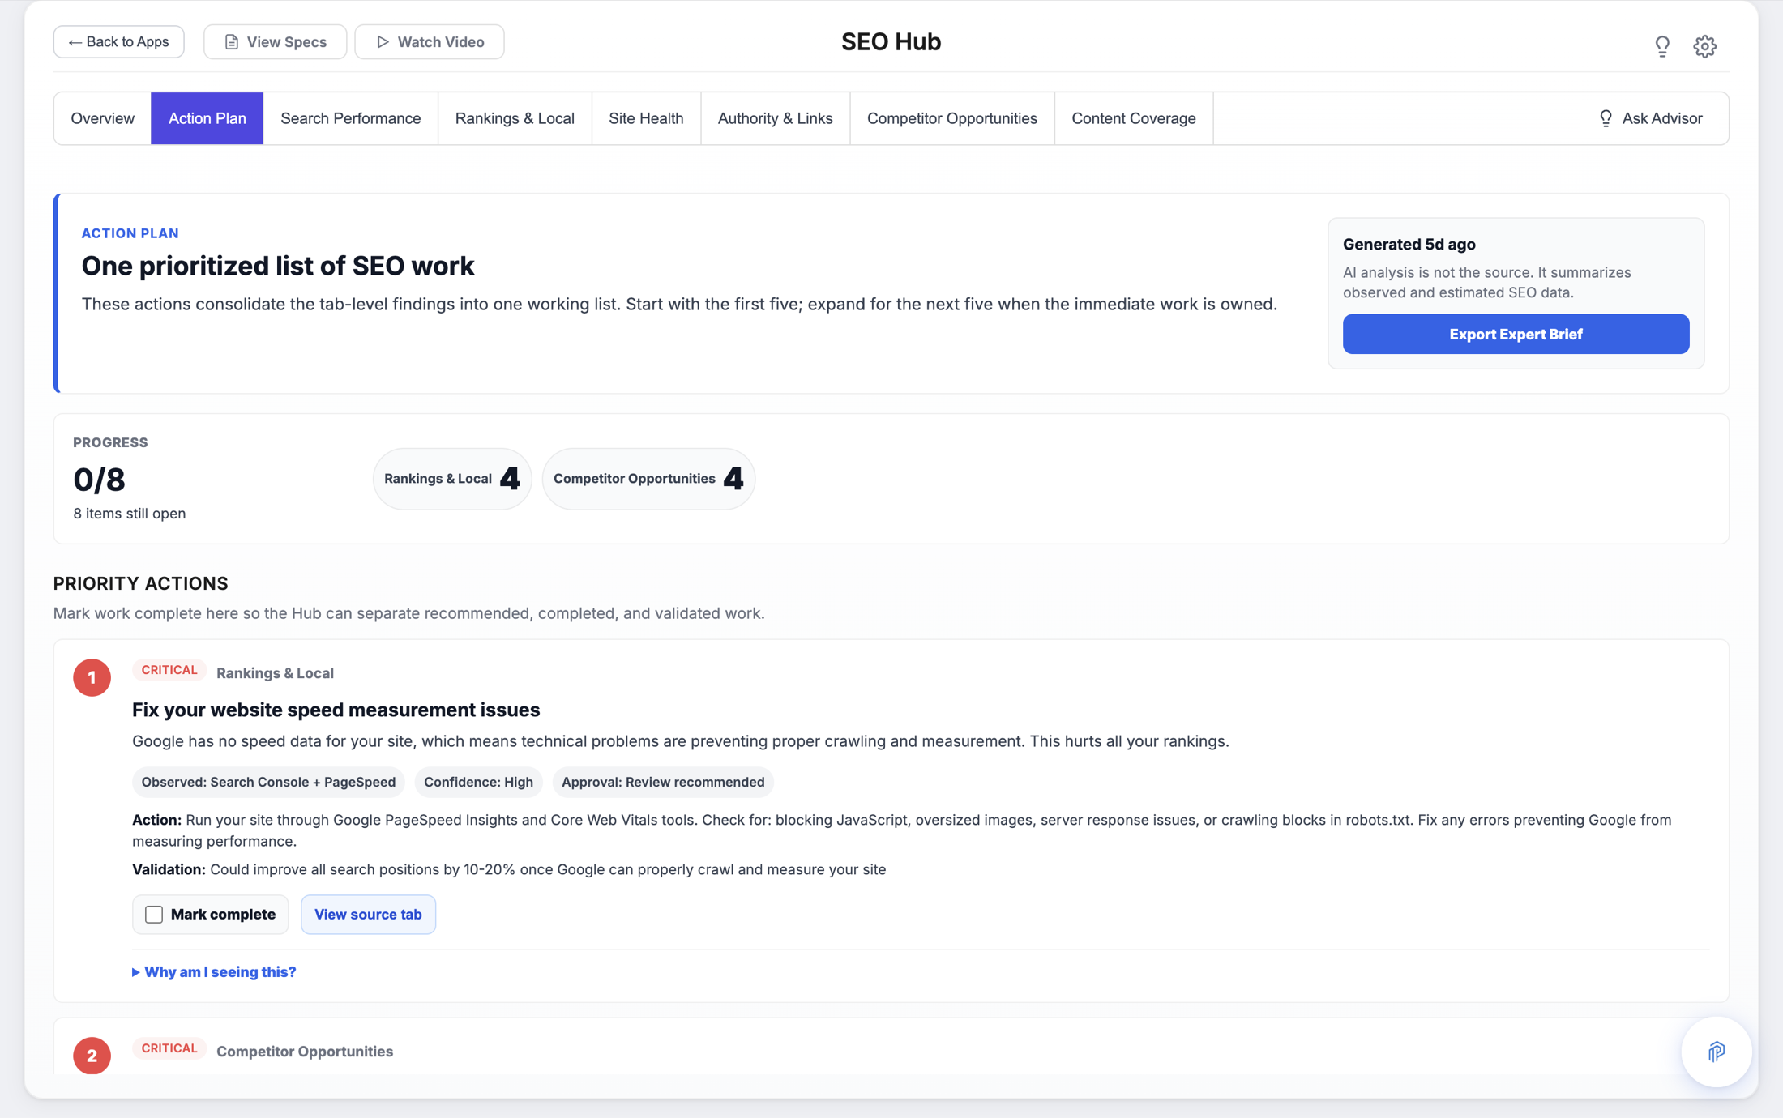
Task: Open the Site Health tab
Action: click(646, 118)
